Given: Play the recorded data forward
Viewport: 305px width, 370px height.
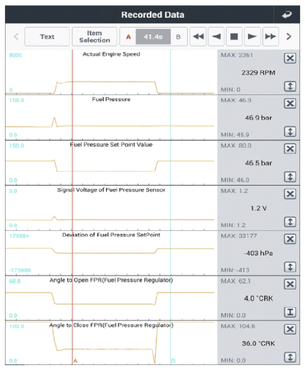Looking at the screenshot, I should pyautogui.click(x=252, y=37).
